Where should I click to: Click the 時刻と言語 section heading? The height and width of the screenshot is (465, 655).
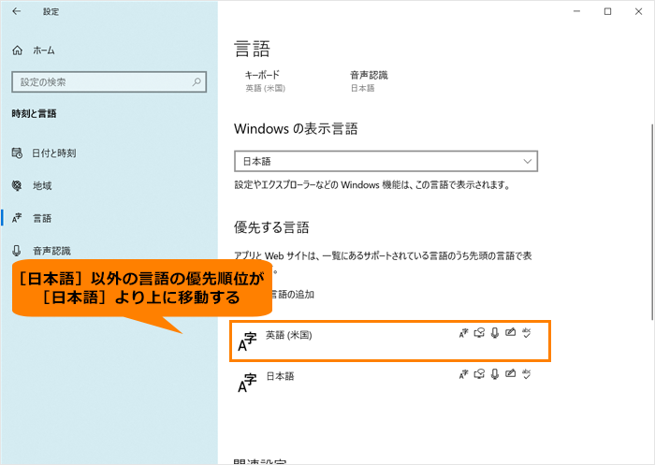coord(34,113)
